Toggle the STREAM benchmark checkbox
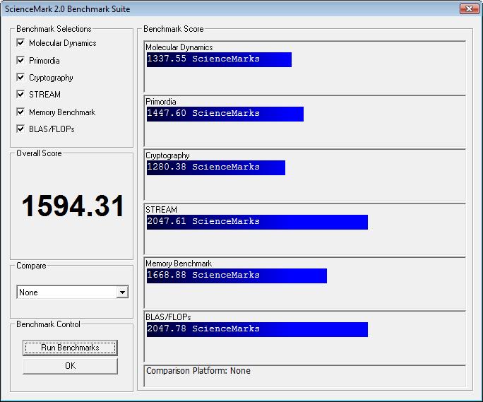 tap(20, 94)
